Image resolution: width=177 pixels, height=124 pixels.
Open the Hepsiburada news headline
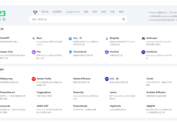(163, 16)
